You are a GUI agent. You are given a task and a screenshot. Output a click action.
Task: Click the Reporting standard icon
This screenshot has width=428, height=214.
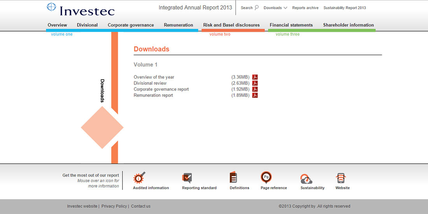click(187, 178)
